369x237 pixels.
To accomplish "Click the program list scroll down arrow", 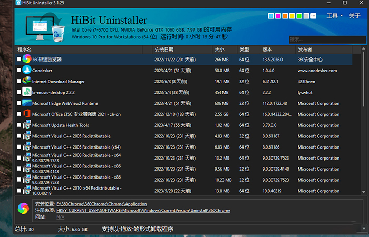I will click(363, 192).
